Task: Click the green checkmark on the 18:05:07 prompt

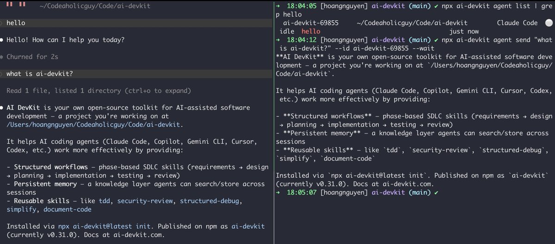Action: 437,192
